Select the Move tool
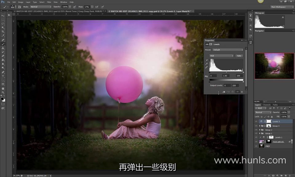Viewport: 295px width, 177px height. point(3,16)
